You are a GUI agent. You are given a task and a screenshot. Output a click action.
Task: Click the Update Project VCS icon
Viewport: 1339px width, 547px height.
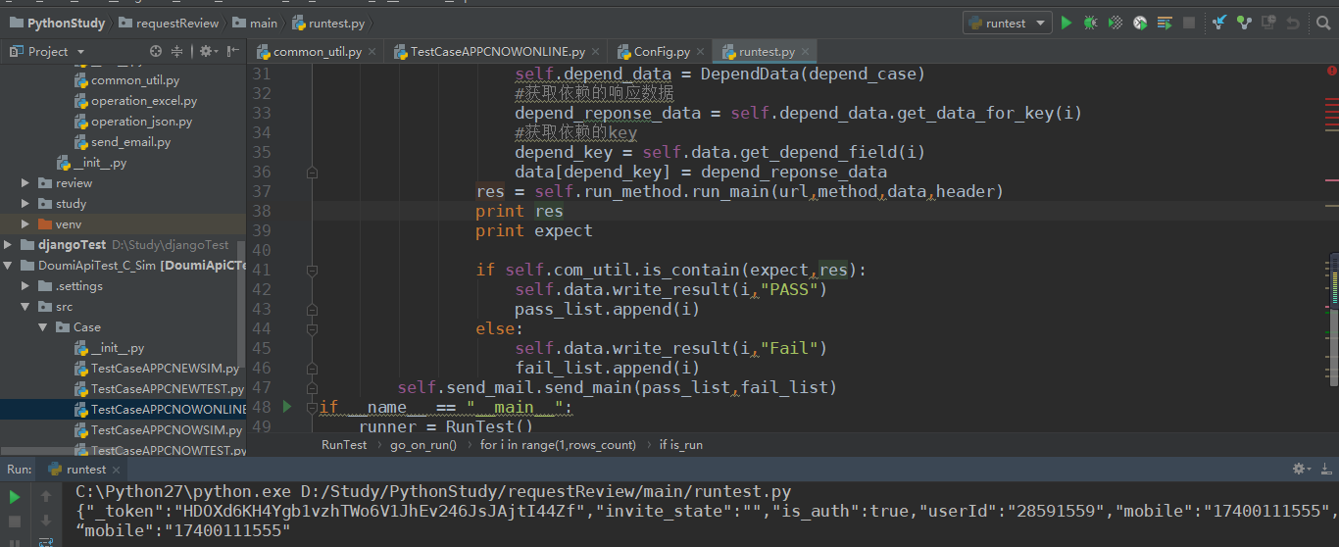click(x=1219, y=23)
